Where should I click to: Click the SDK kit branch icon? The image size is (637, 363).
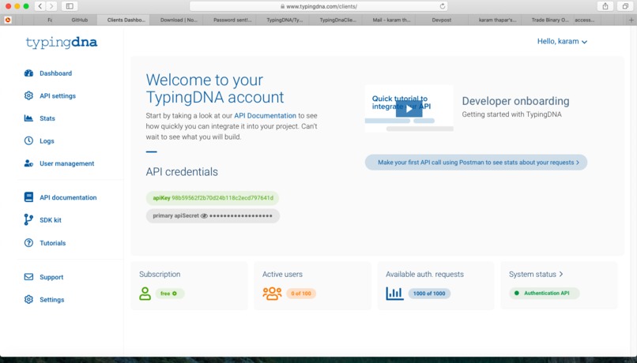click(28, 220)
